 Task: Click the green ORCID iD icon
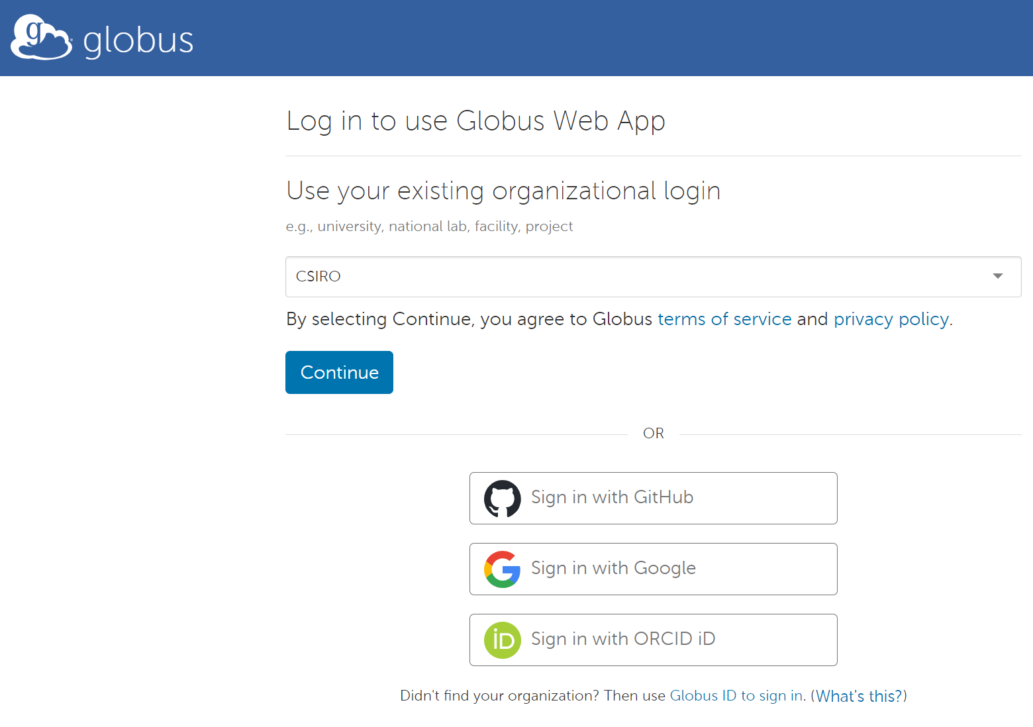[x=503, y=640]
